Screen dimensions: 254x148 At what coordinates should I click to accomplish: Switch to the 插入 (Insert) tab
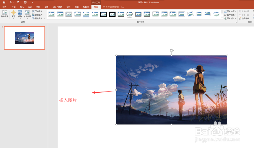tap(22, 7)
